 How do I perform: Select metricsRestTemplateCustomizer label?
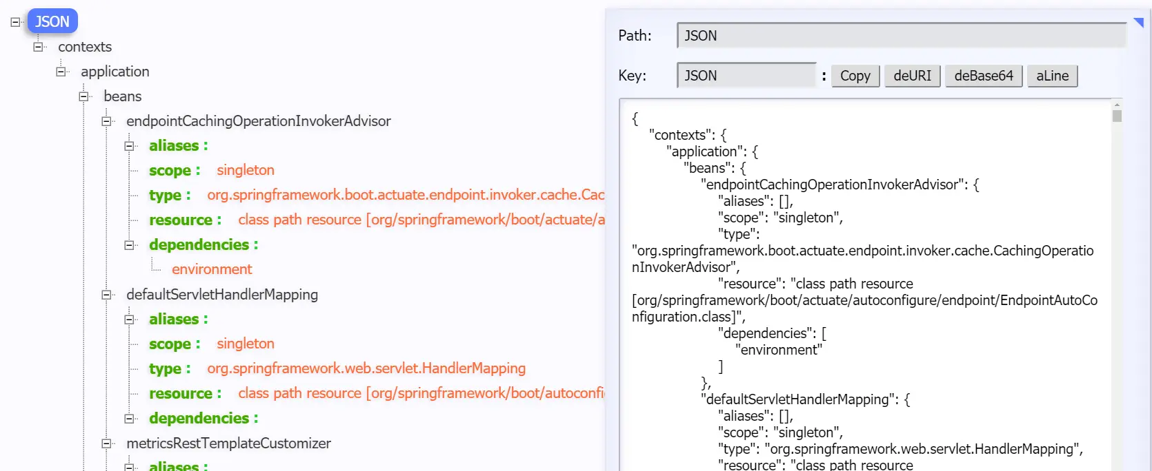tap(229, 443)
